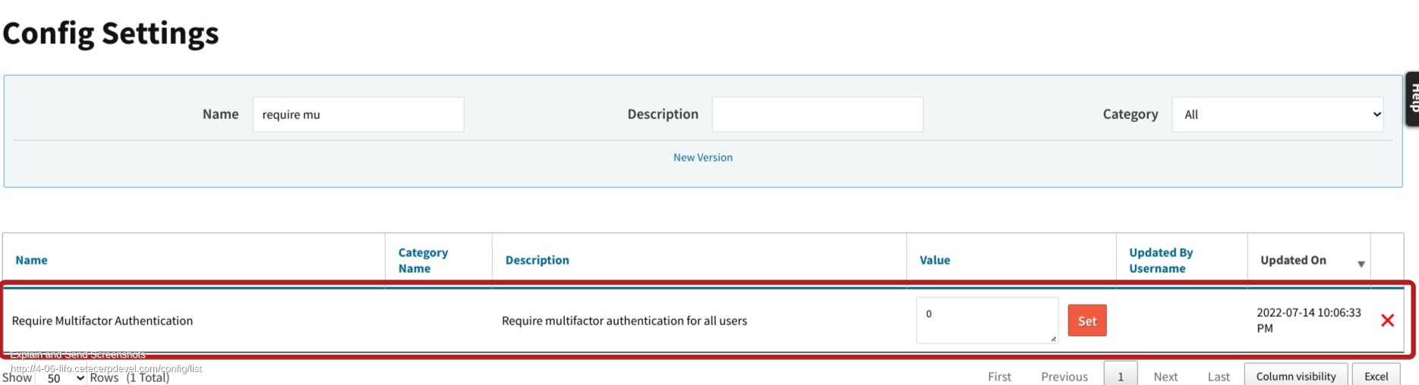Sort table by Category Name column
This screenshot has width=1419, height=385.
click(423, 260)
